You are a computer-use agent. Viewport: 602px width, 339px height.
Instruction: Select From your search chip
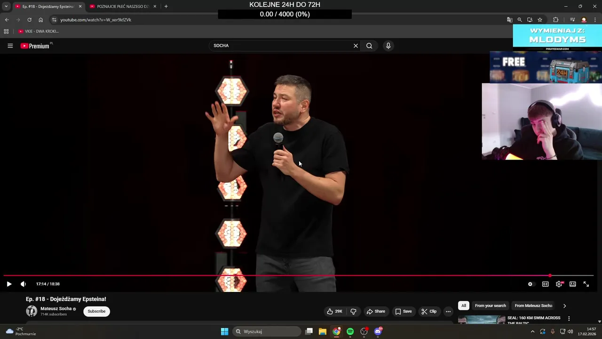click(491, 306)
